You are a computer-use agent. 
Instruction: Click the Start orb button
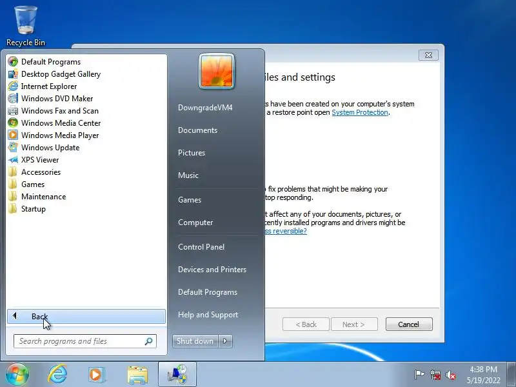17,374
